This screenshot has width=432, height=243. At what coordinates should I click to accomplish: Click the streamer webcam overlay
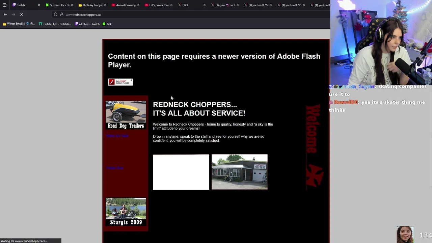pos(381,42)
